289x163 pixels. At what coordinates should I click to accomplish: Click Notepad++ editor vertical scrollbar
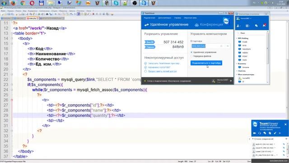pos(288,90)
